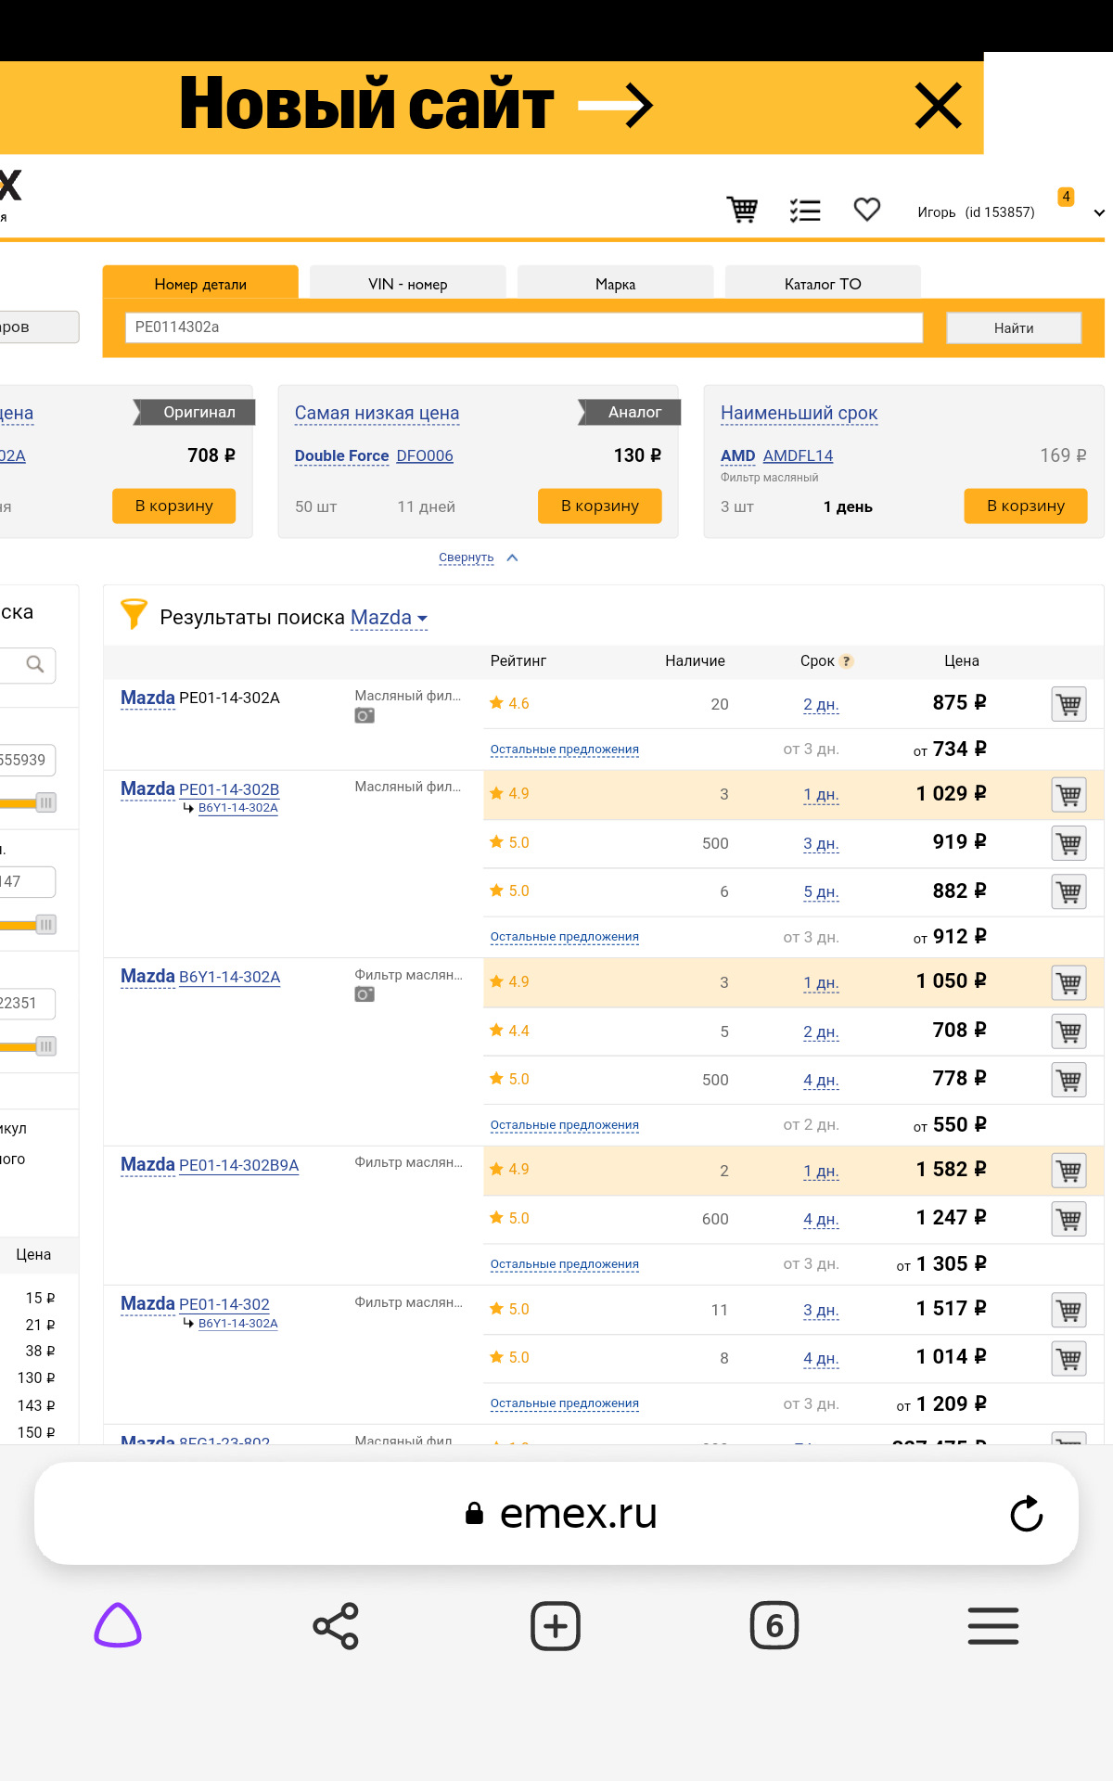The image size is (1113, 1781).
Task: Click camera photo icon for Mazda PE01-14-302A
Action: point(365,716)
